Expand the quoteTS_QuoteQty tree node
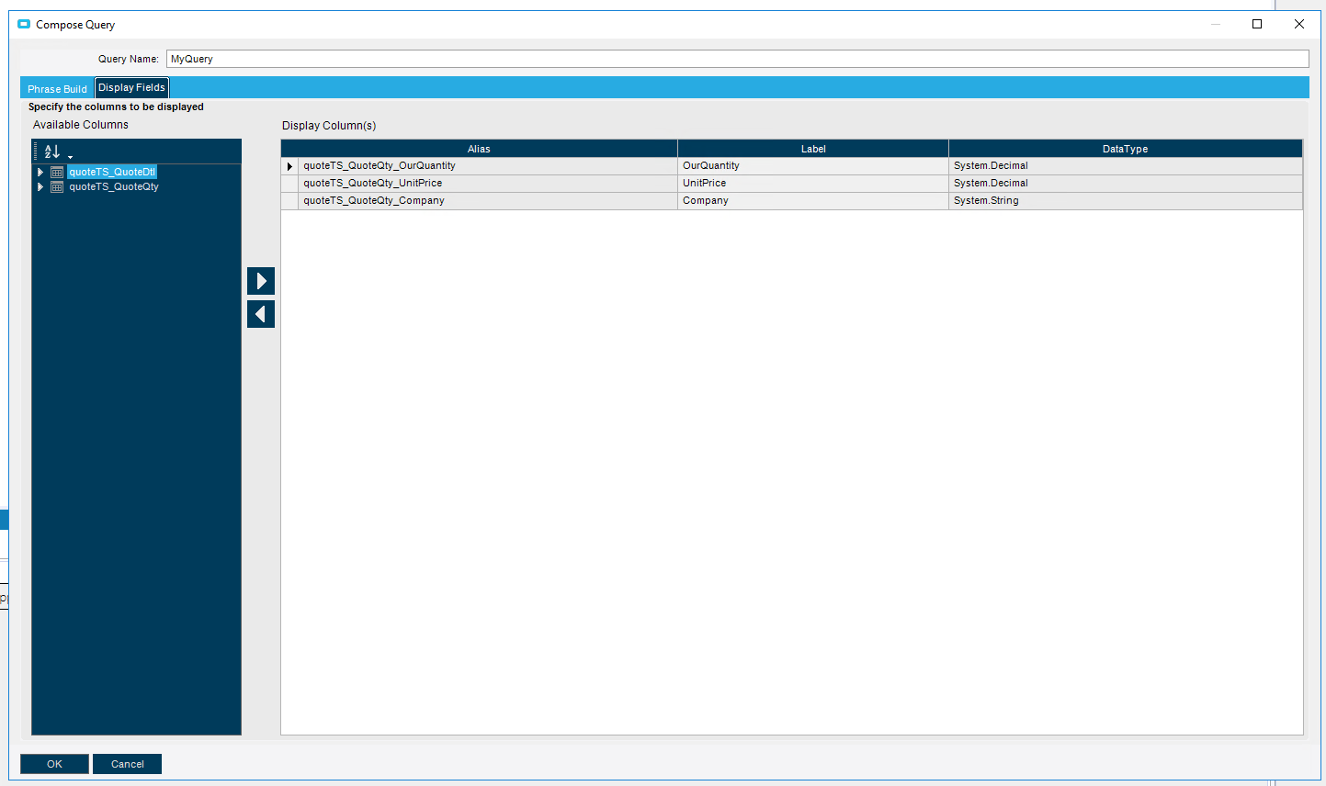This screenshot has height=786, width=1326. (x=40, y=186)
